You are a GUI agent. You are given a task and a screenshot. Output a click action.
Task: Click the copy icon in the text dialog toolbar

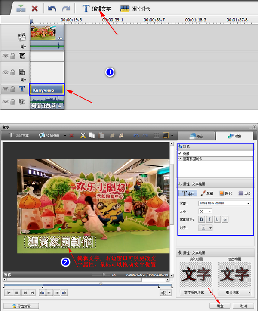click(92, 135)
